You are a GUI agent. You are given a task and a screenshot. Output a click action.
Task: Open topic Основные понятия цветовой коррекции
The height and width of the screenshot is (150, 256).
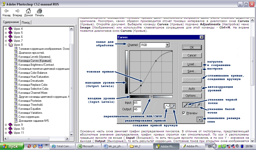coord(44,69)
